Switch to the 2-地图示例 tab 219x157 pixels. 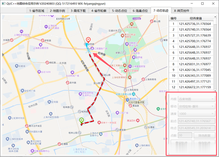click(x=57, y=11)
